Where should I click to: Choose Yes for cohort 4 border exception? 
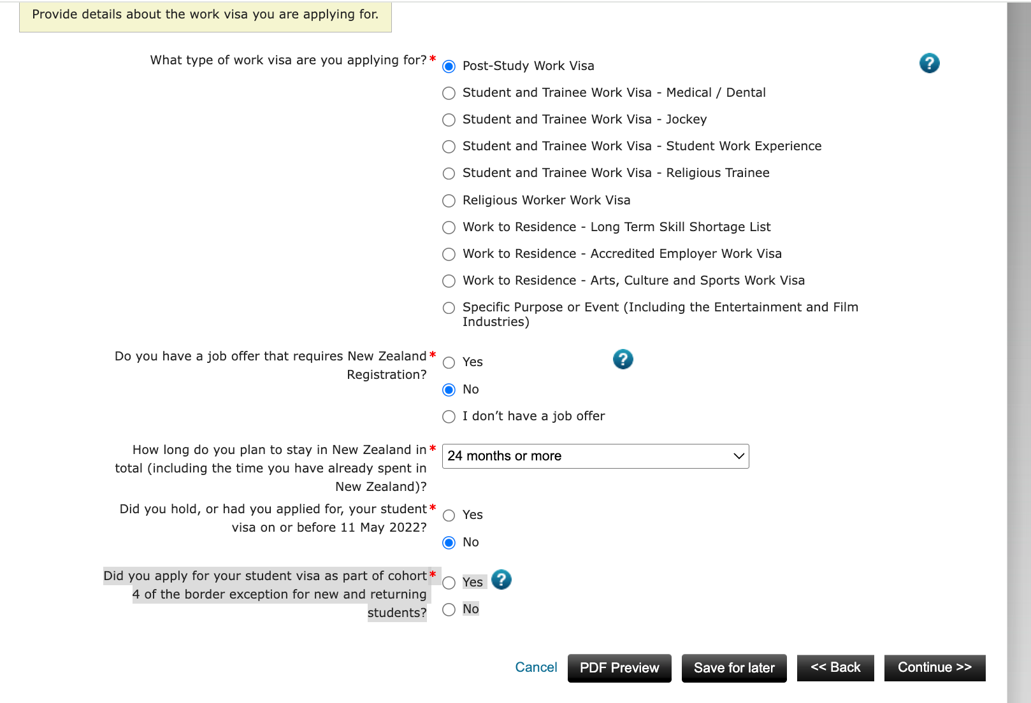coord(449,583)
